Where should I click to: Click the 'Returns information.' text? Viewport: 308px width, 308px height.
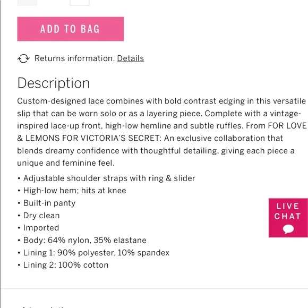pos(75,58)
